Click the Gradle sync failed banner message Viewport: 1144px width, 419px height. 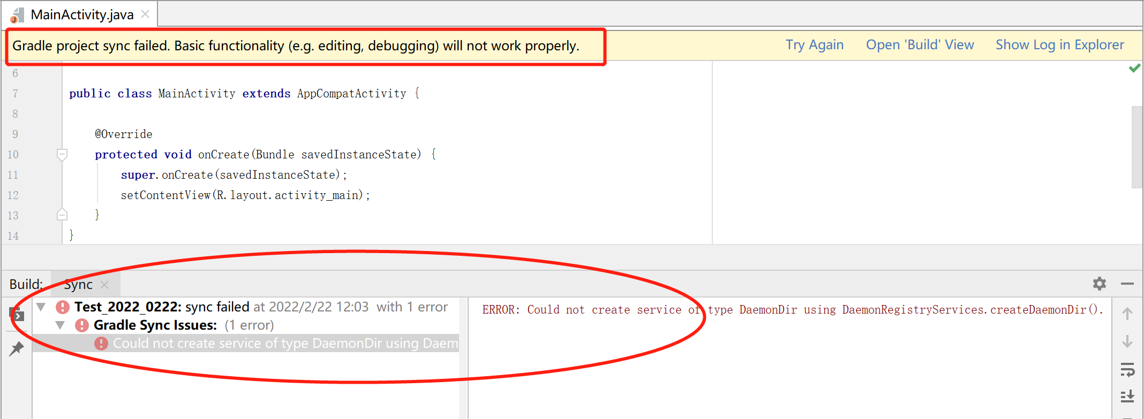(296, 46)
